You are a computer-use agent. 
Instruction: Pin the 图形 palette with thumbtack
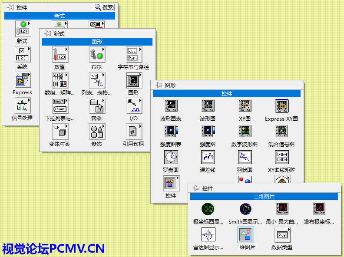click(159, 85)
